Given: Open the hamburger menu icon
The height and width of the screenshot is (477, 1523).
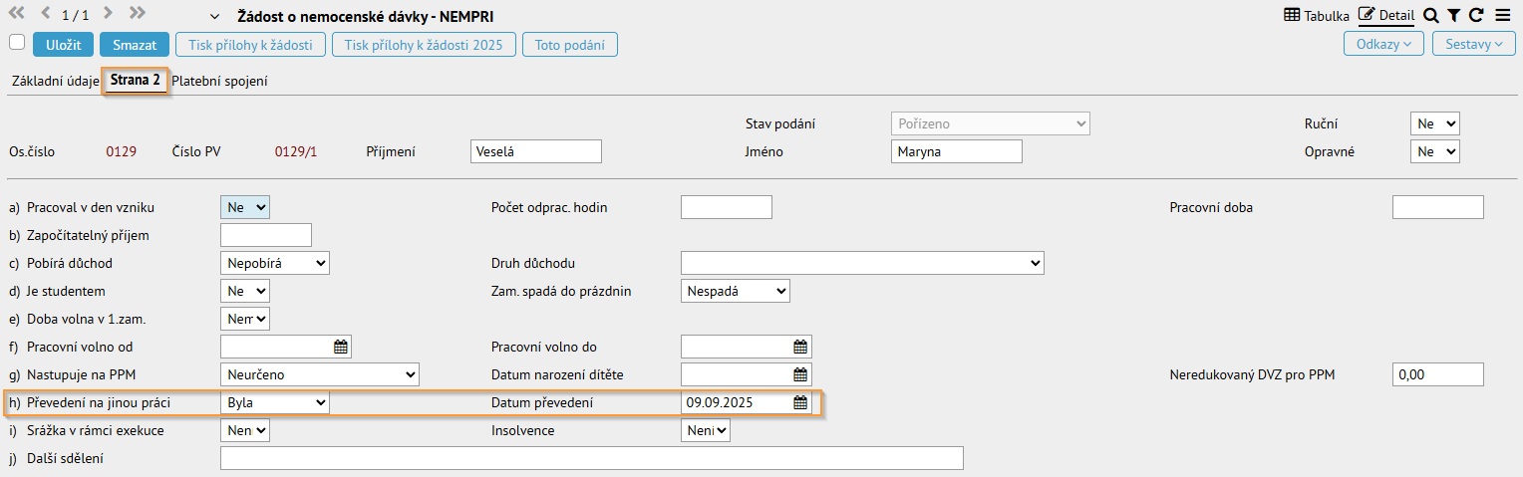Looking at the screenshot, I should pyautogui.click(x=1502, y=15).
